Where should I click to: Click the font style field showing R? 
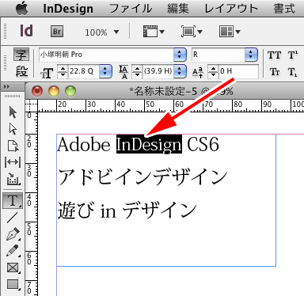[218, 55]
